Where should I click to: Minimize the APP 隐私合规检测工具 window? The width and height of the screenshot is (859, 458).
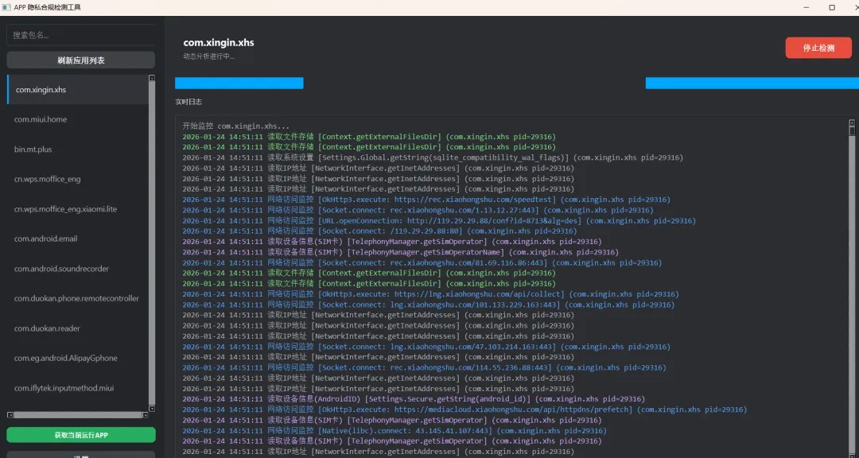(x=807, y=8)
